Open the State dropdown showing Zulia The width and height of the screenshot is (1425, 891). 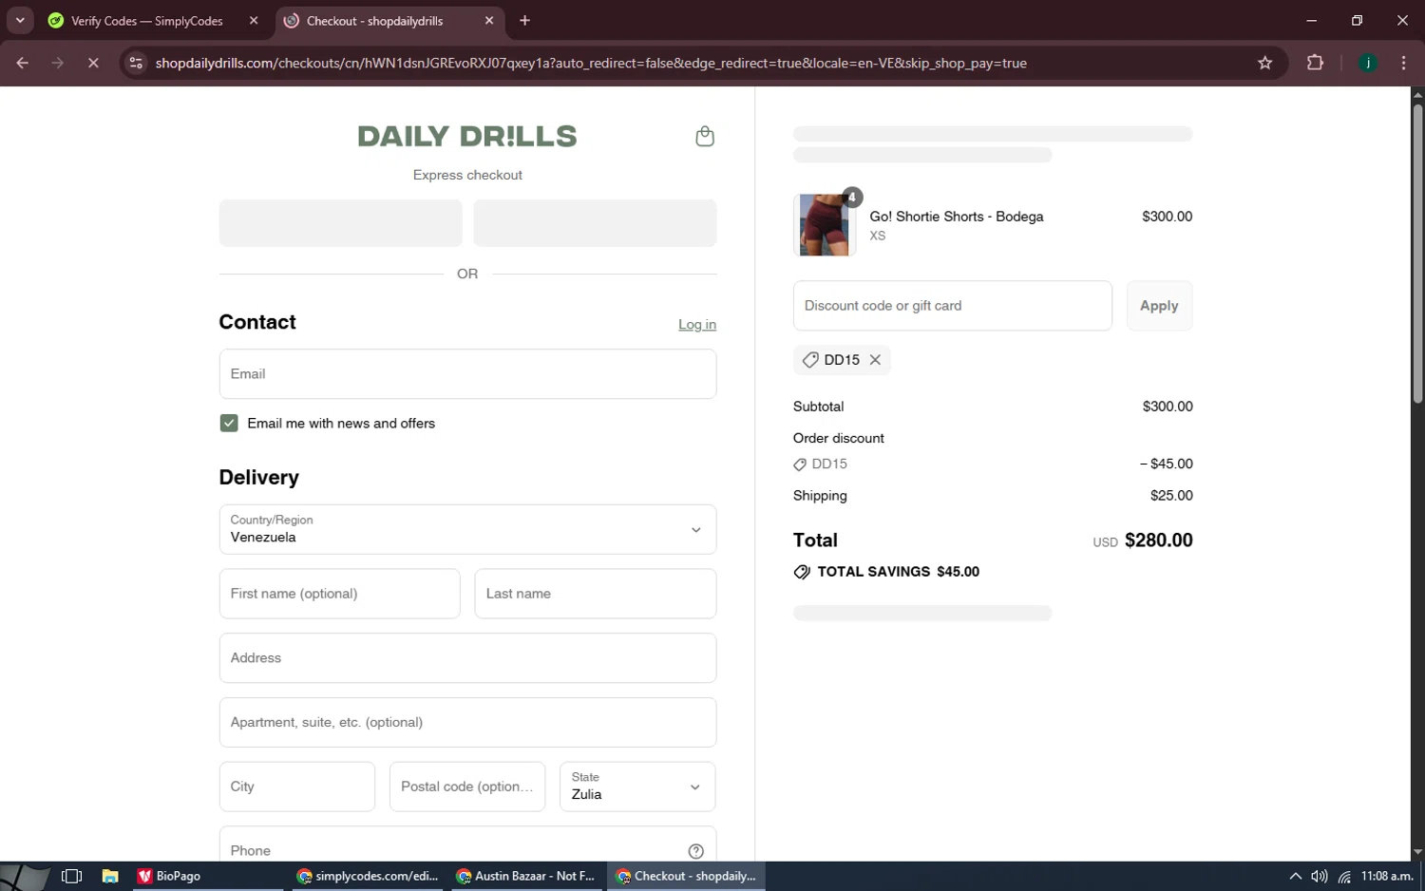click(x=637, y=787)
